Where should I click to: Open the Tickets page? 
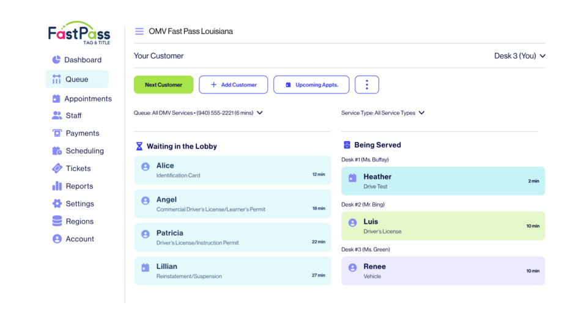click(72, 168)
